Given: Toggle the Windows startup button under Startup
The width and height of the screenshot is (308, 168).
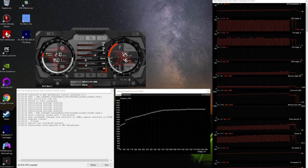Looking at the screenshot, I should pos(58,83).
